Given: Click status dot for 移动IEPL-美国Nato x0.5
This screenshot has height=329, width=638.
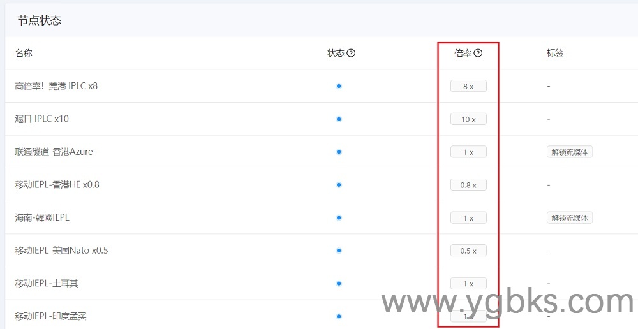Looking at the screenshot, I should tap(339, 251).
